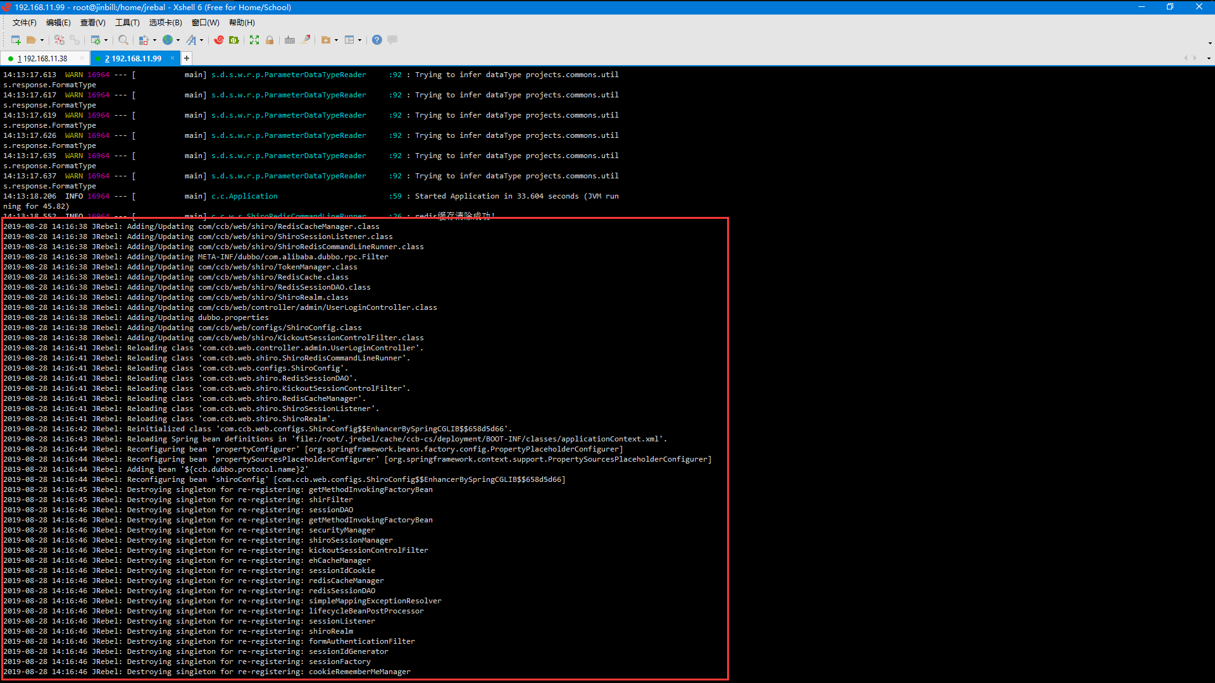Screen dimensions: 1215x683
Task: Click the text 'lifecycleBeanPostProcessor'
Action: [x=366, y=611]
